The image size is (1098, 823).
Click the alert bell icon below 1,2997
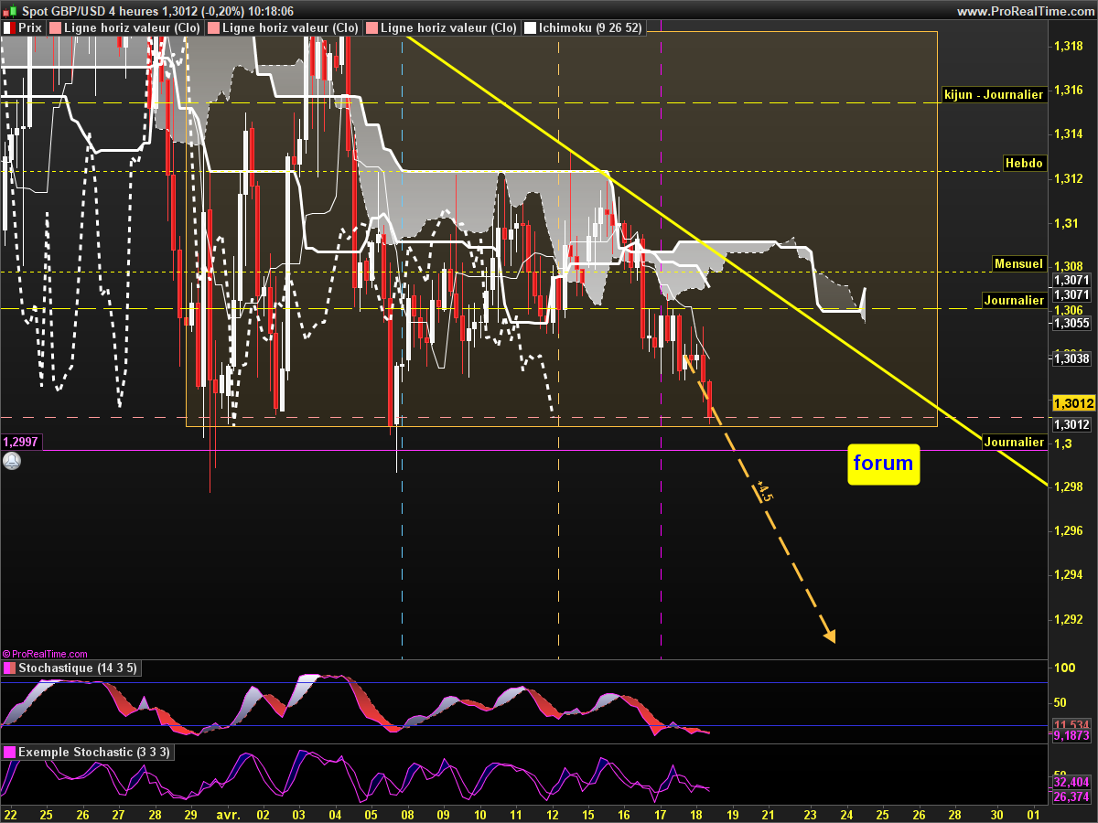click(x=13, y=462)
